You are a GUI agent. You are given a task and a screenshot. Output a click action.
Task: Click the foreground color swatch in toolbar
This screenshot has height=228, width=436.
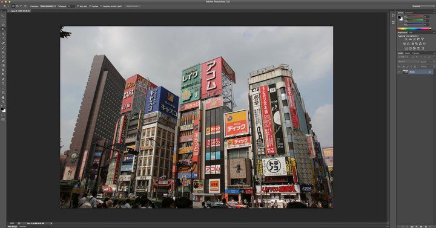(2, 109)
